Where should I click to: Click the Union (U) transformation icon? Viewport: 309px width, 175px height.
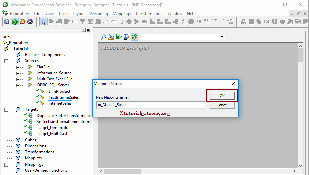(x=275, y=22)
